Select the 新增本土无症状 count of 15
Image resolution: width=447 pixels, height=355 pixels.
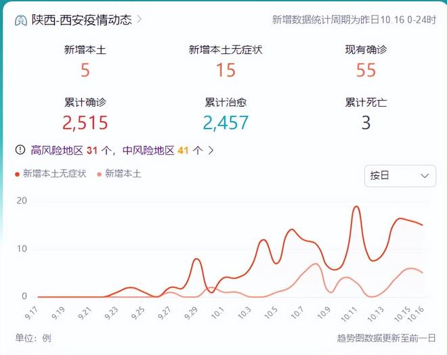226,70
